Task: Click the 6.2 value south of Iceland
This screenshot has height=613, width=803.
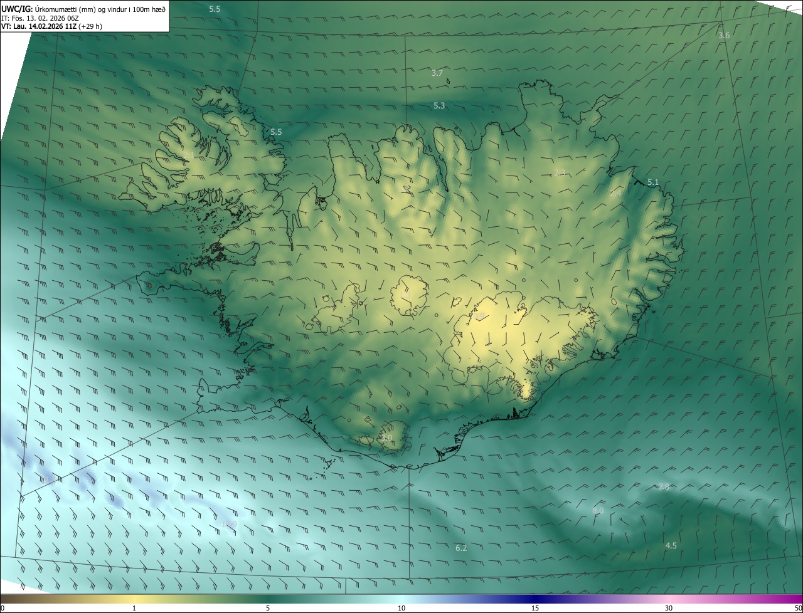Action: point(461,548)
